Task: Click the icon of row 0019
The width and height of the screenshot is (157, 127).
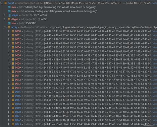Action: pos(13,108)
